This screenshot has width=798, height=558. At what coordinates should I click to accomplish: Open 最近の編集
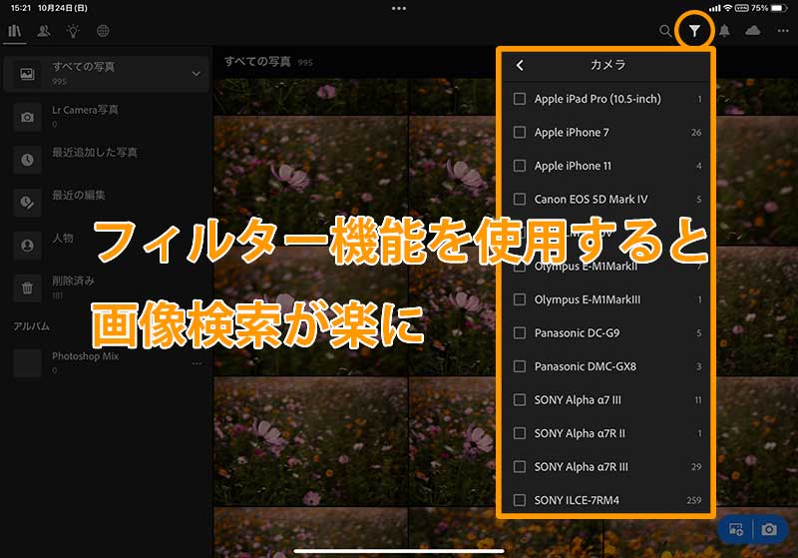[106, 202]
